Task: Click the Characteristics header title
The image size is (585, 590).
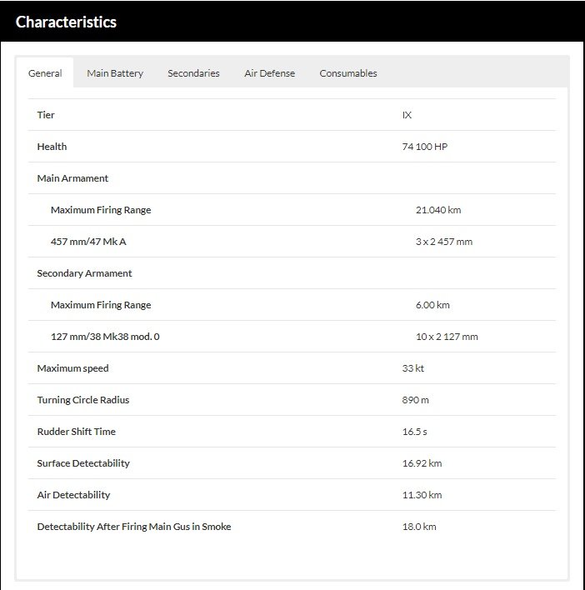Action: (66, 22)
